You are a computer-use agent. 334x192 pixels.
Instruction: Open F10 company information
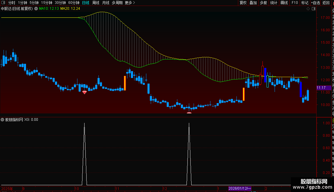click(x=295, y=3)
